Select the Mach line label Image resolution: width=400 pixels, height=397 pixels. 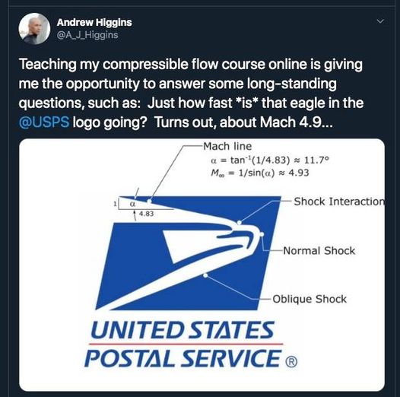pyautogui.click(x=227, y=147)
